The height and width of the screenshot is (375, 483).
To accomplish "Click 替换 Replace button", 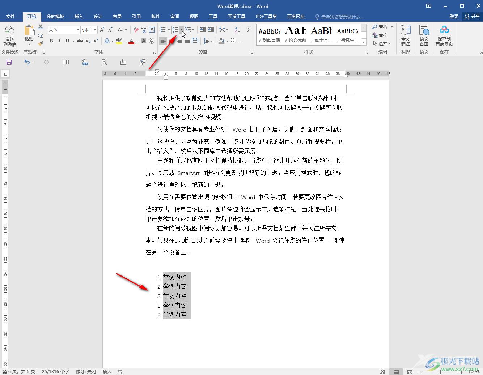I will pyautogui.click(x=380, y=35).
